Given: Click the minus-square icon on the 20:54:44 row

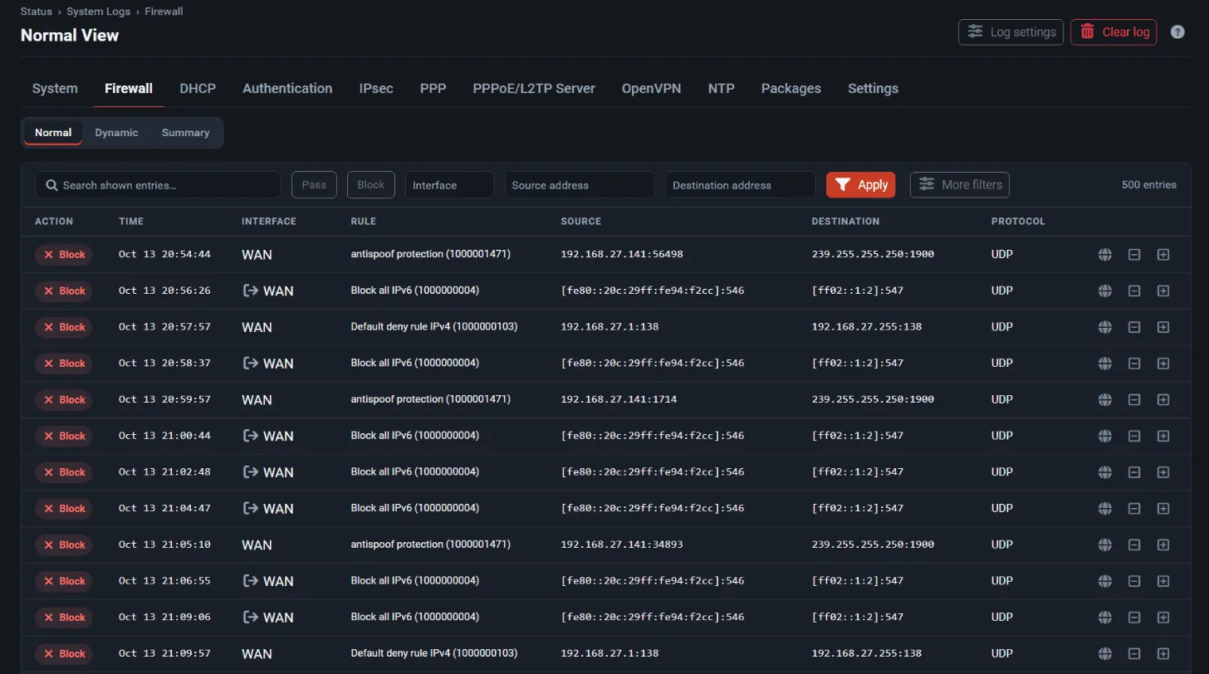Looking at the screenshot, I should (1134, 255).
